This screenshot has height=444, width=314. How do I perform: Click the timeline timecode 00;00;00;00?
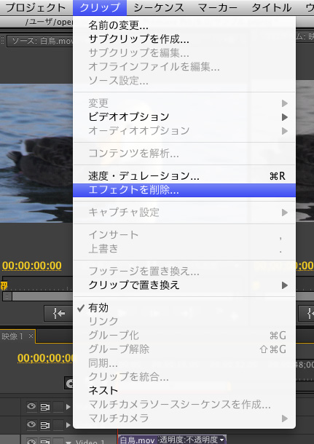pos(45,358)
